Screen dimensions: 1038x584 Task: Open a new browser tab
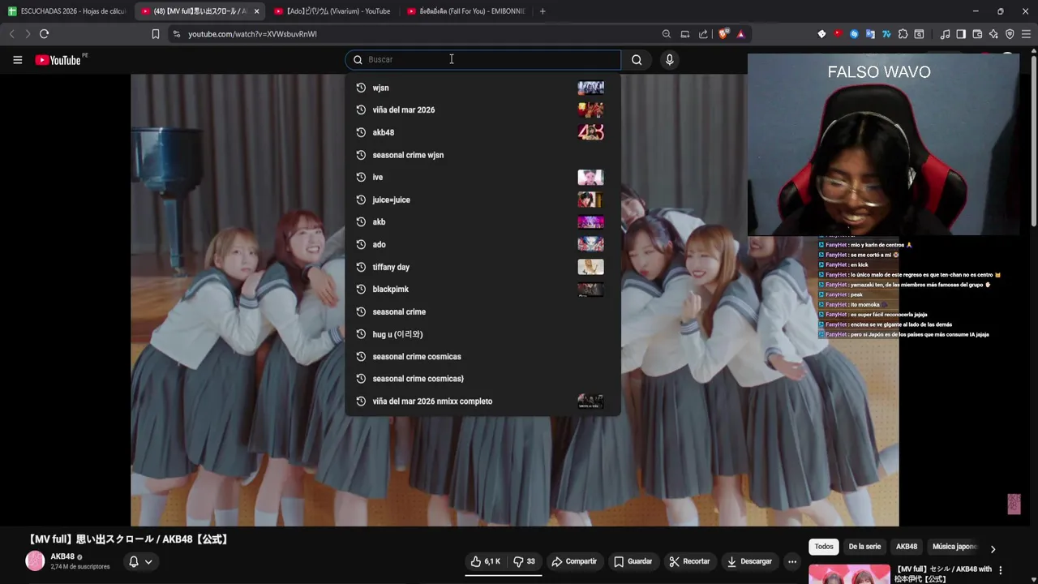(543, 11)
